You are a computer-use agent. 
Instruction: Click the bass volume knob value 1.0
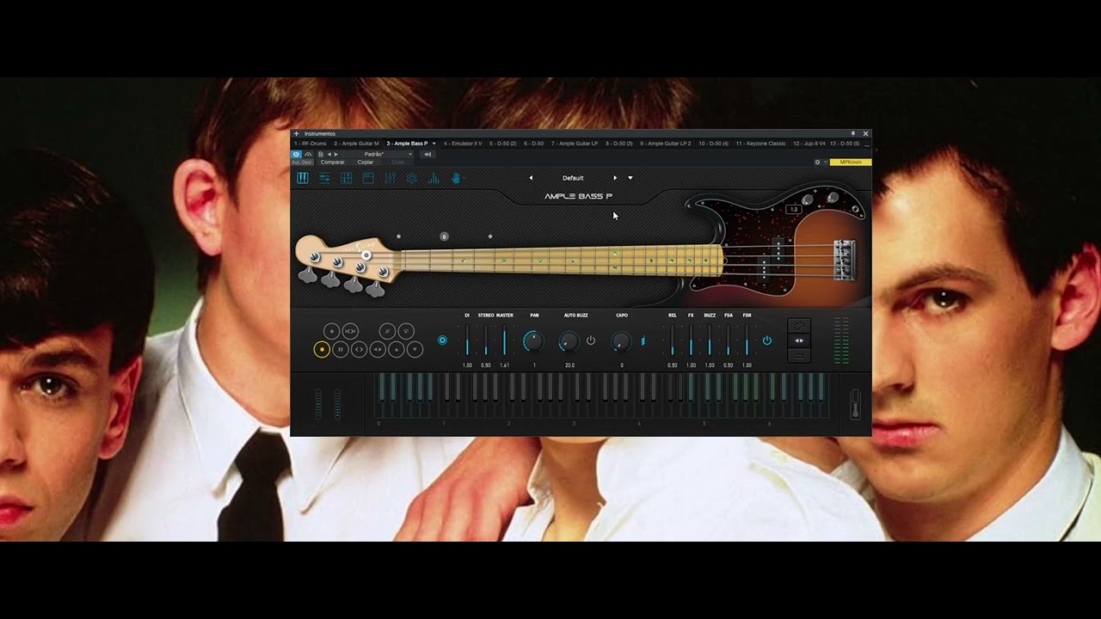(793, 209)
